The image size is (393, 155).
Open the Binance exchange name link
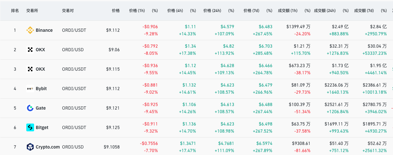click(x=44, y=30)
